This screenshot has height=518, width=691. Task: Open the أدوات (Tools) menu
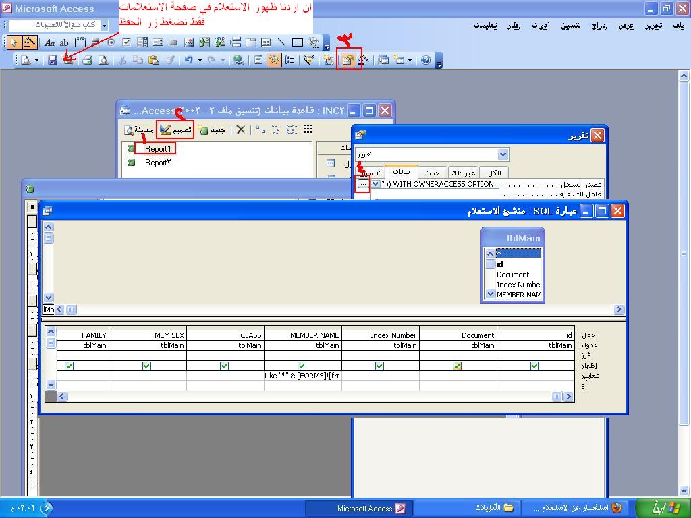point(541,26)
